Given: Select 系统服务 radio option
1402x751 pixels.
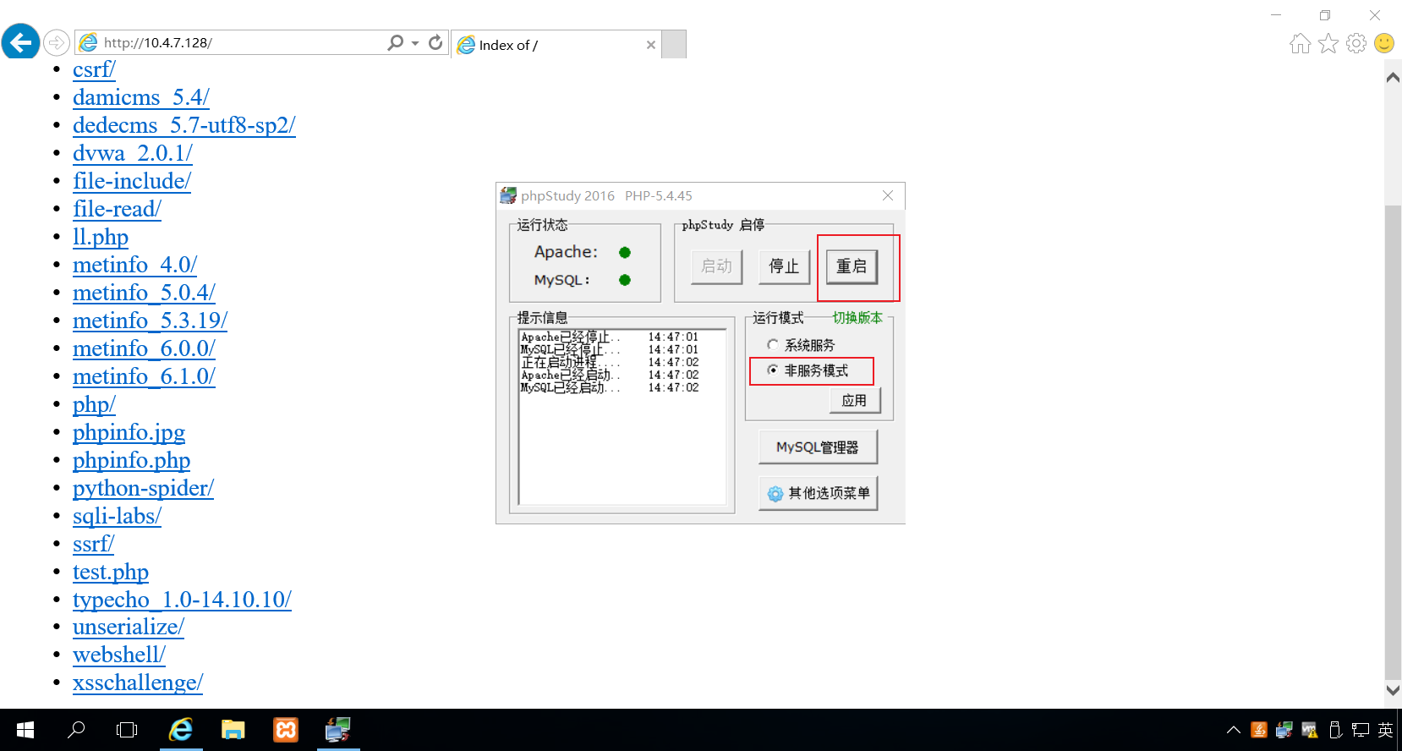Looking at the screenshot, I should (801, 345).
